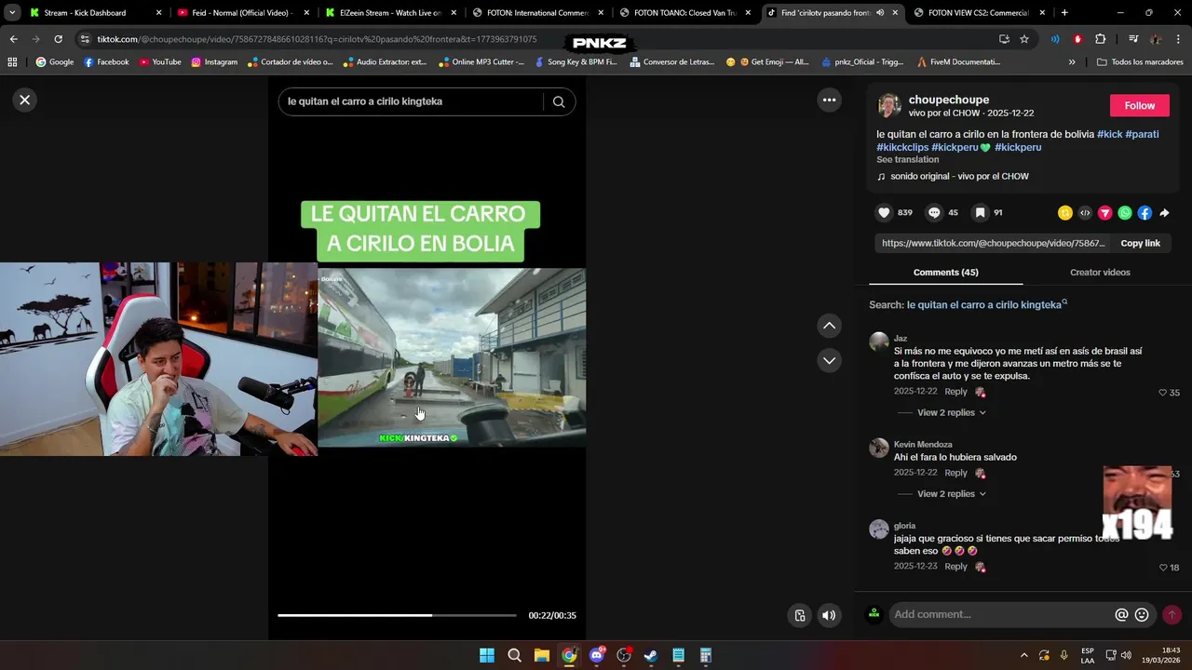Insert a mention with the @ icon

1121,615
